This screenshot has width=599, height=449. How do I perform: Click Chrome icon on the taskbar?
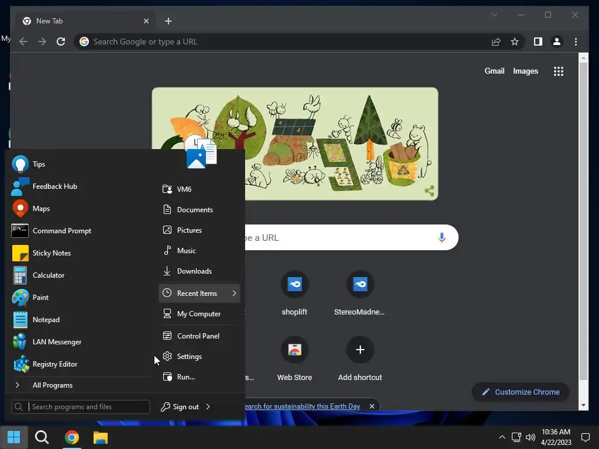pos(72,437)
